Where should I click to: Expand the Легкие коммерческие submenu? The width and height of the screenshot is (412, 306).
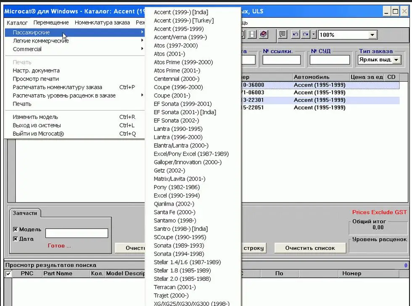pyautogui.click(x=75, y=41)
